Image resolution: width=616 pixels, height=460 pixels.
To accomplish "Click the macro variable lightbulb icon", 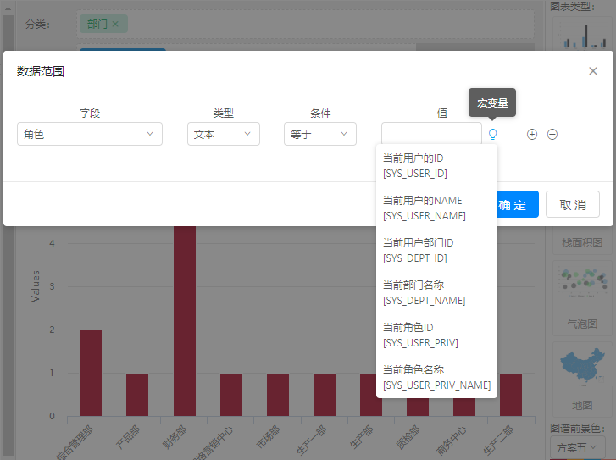I will coord(492,134).
